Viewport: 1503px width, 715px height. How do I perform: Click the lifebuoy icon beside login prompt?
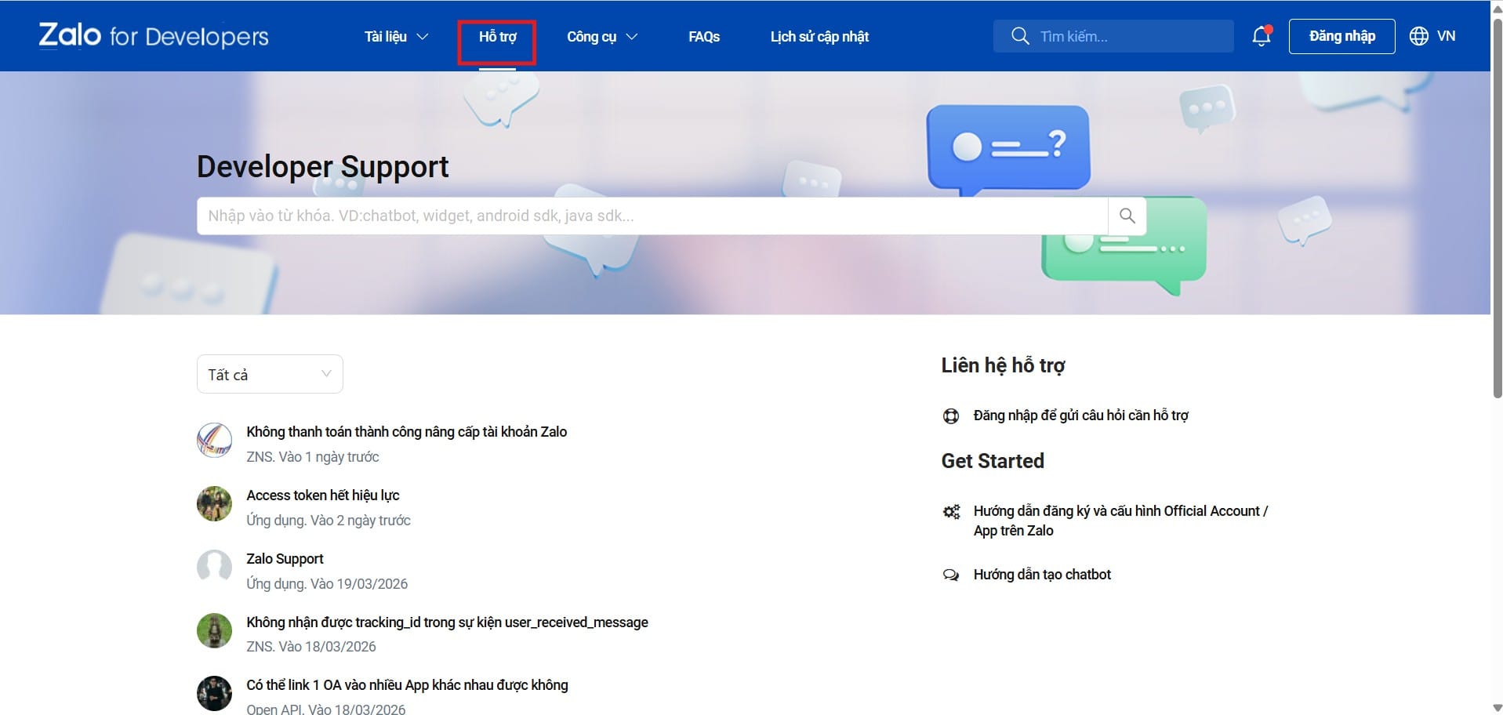(x=950, y=416)
